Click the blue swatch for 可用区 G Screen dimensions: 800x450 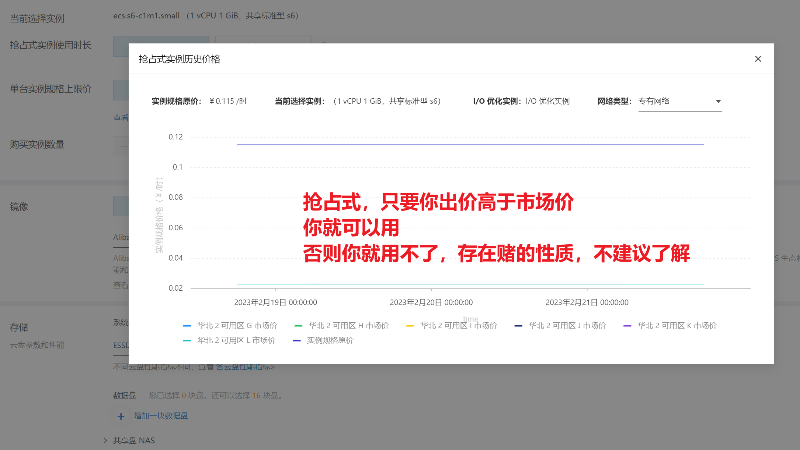pos(187,326)
